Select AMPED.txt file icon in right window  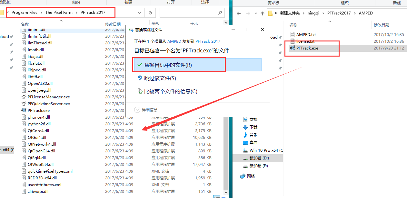pos(293,34)
